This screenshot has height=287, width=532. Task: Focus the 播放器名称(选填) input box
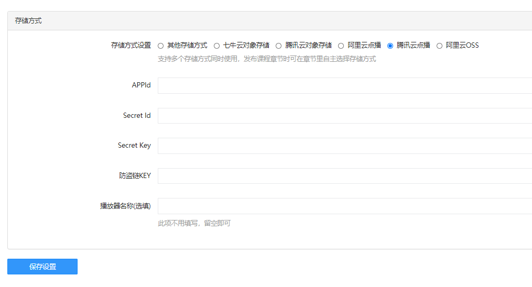345,206
